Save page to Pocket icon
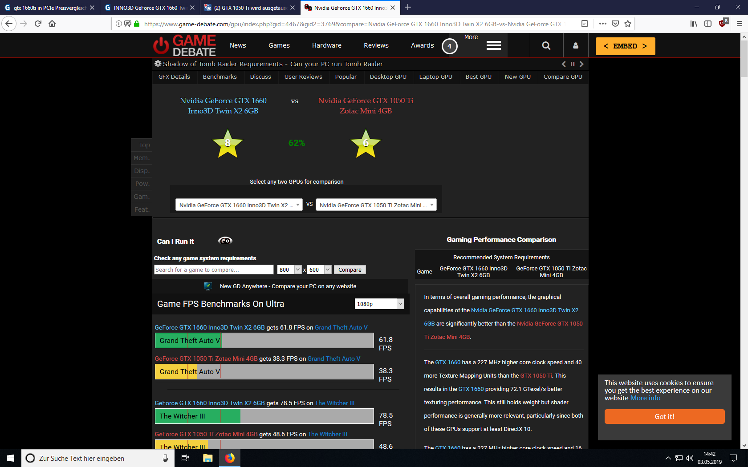 615,24
